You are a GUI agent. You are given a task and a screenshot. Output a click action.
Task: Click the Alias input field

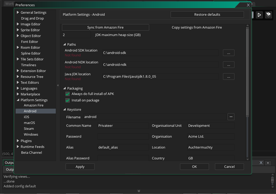click(123, 147)
